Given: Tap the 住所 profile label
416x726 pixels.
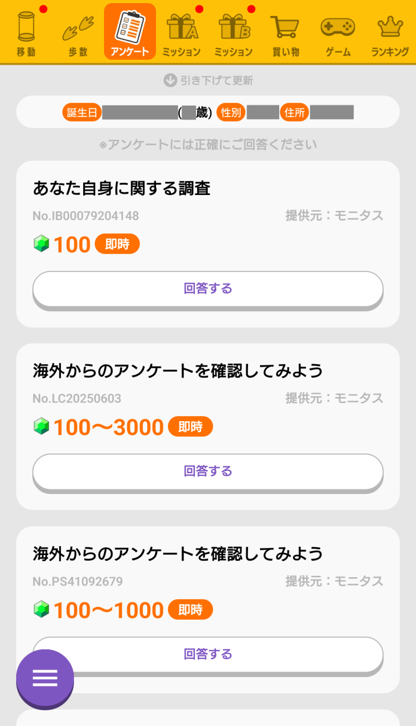Looking at the screenshot, I should (294, 112).
